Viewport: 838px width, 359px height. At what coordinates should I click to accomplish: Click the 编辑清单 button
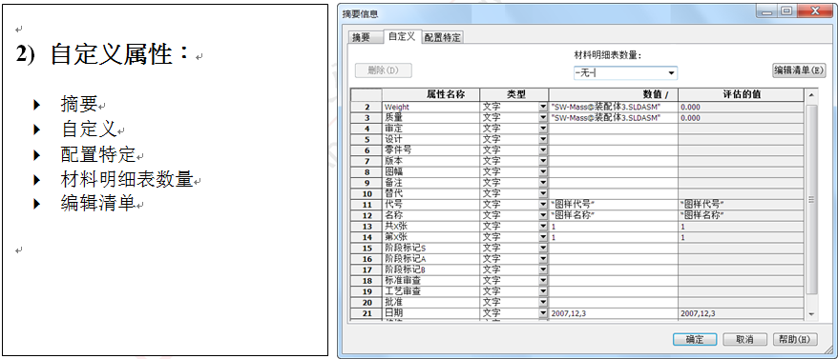point(800,70)
